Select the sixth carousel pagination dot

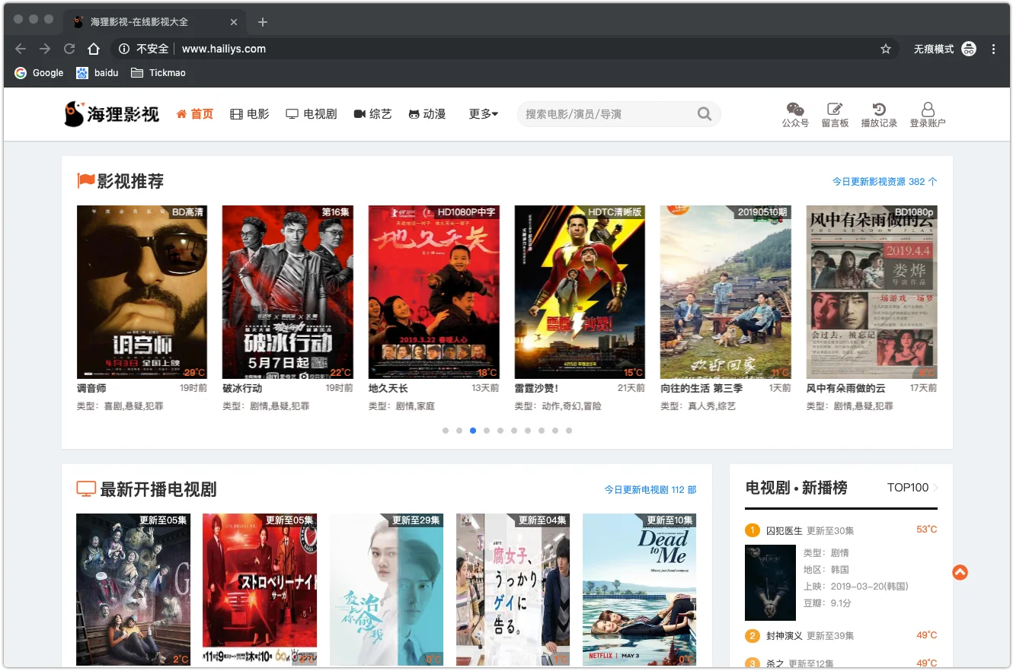514,431
